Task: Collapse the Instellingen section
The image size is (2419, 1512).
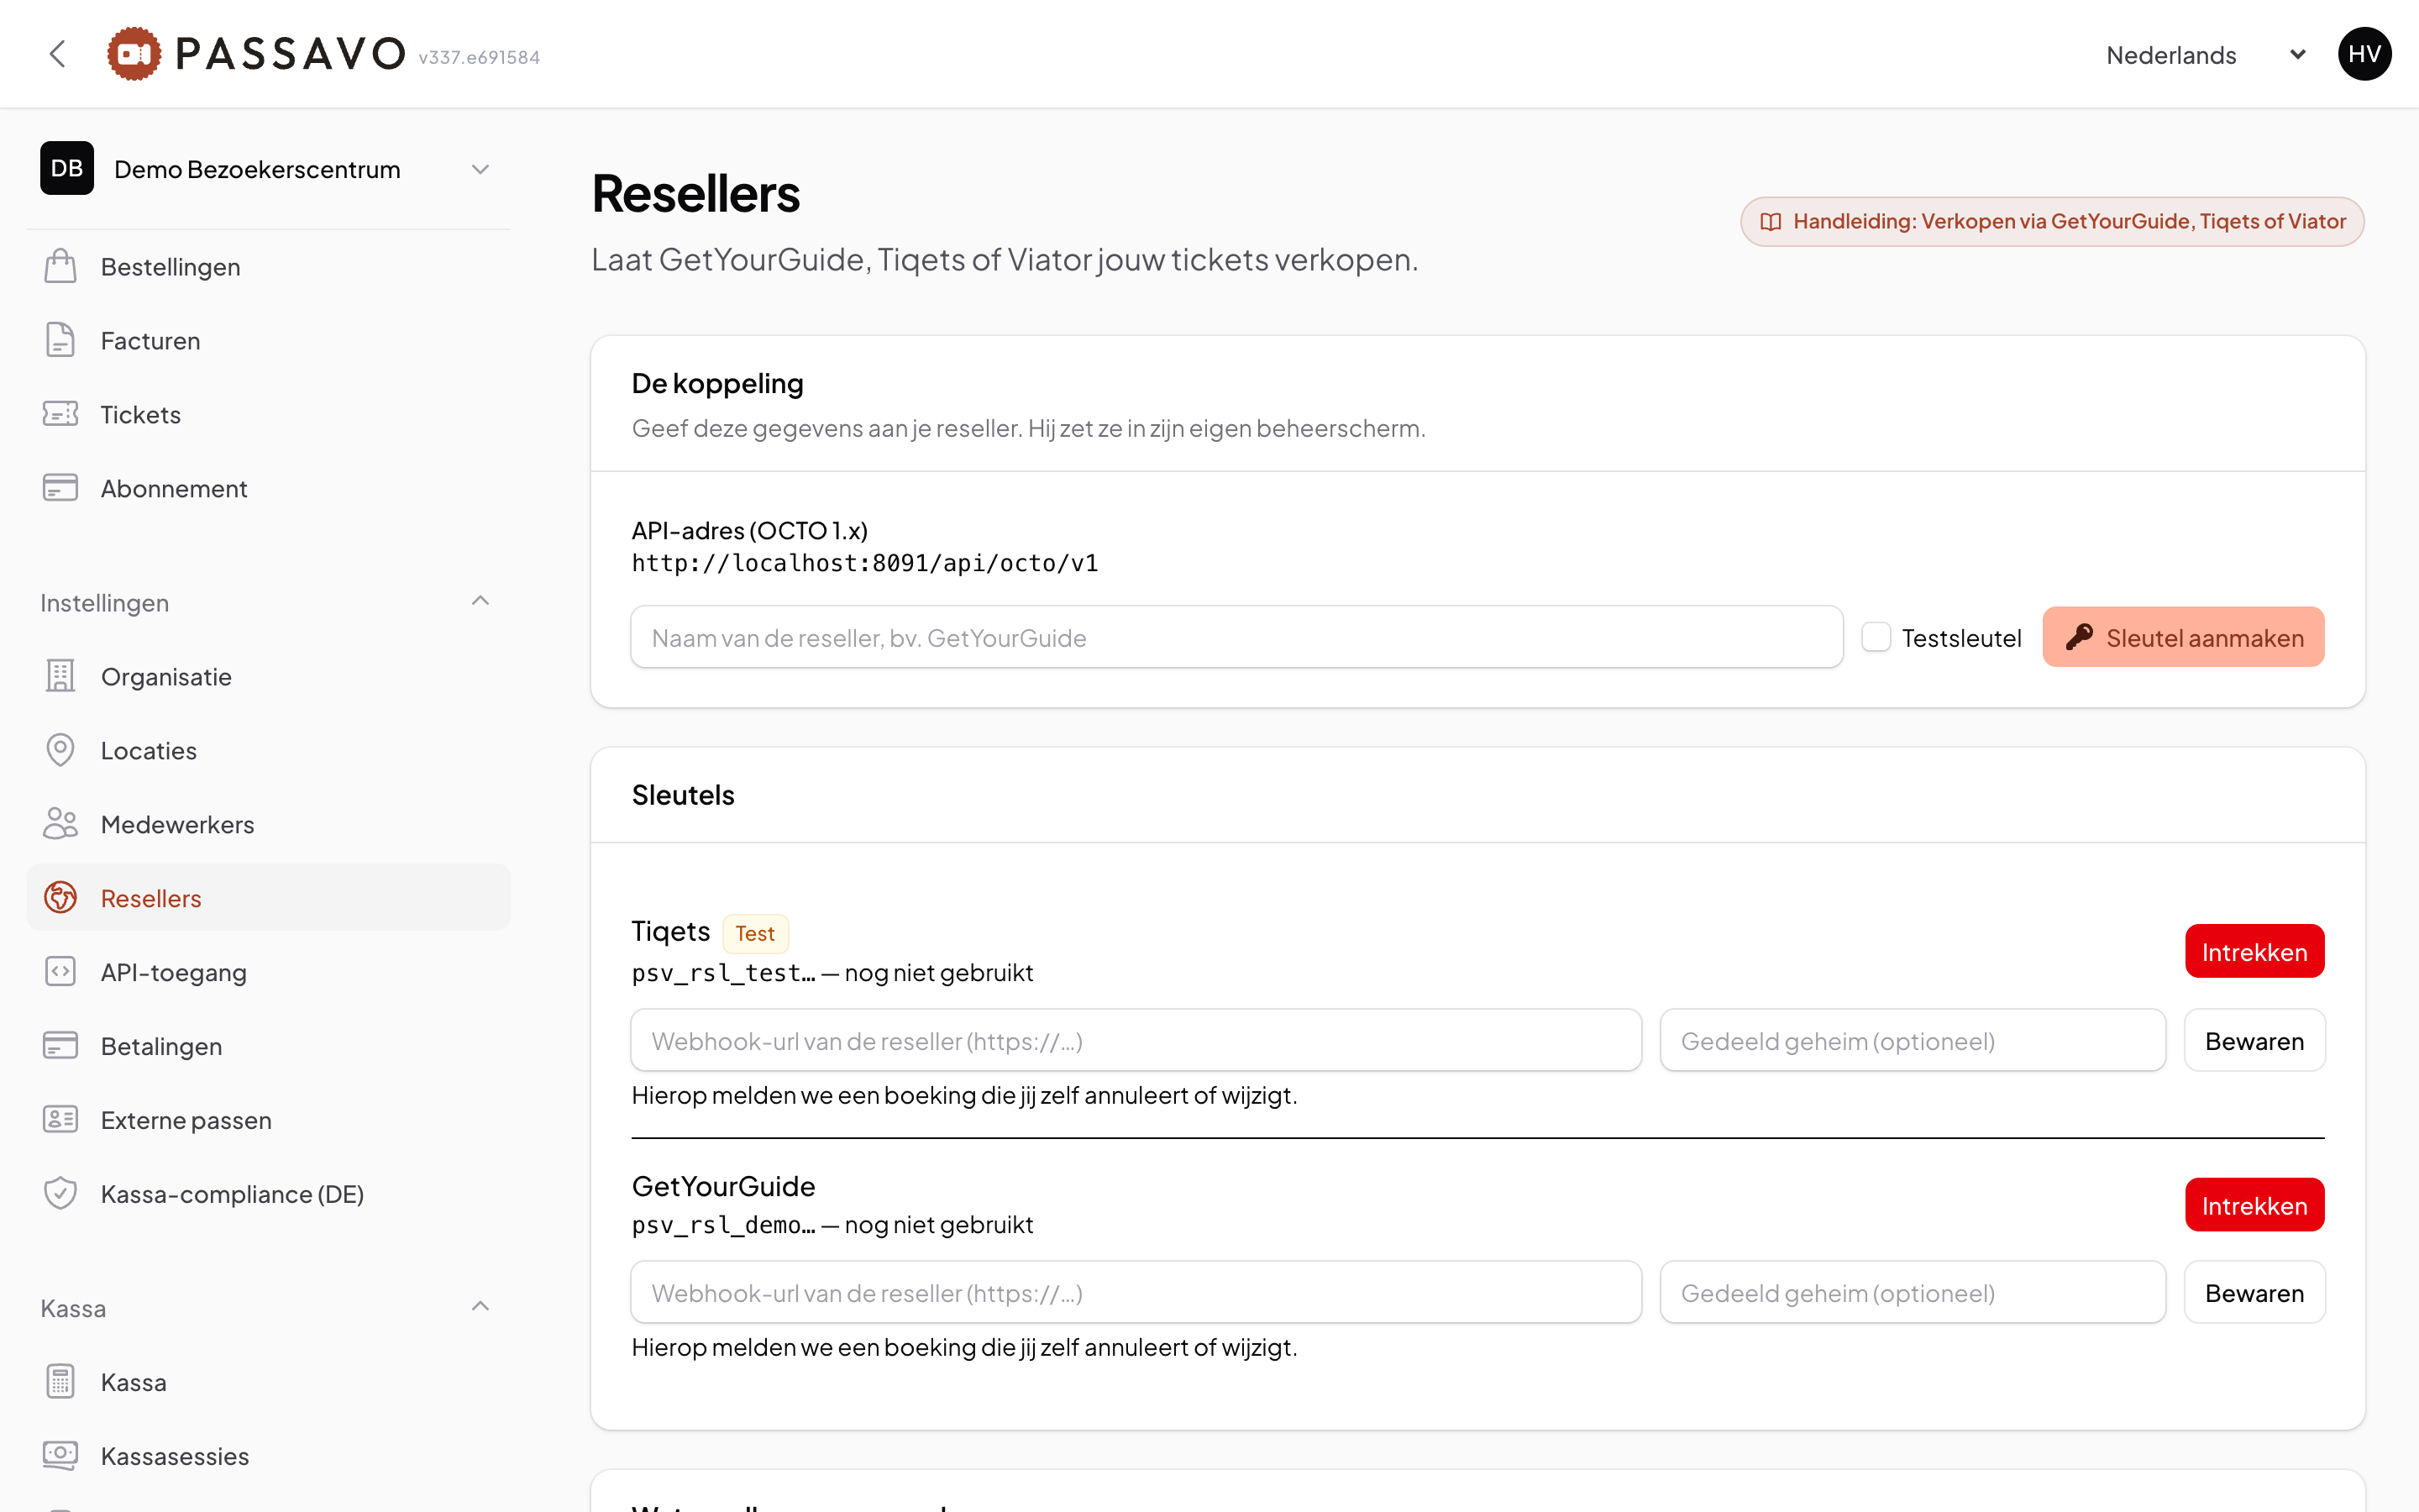Action: (x=480, y=601)
